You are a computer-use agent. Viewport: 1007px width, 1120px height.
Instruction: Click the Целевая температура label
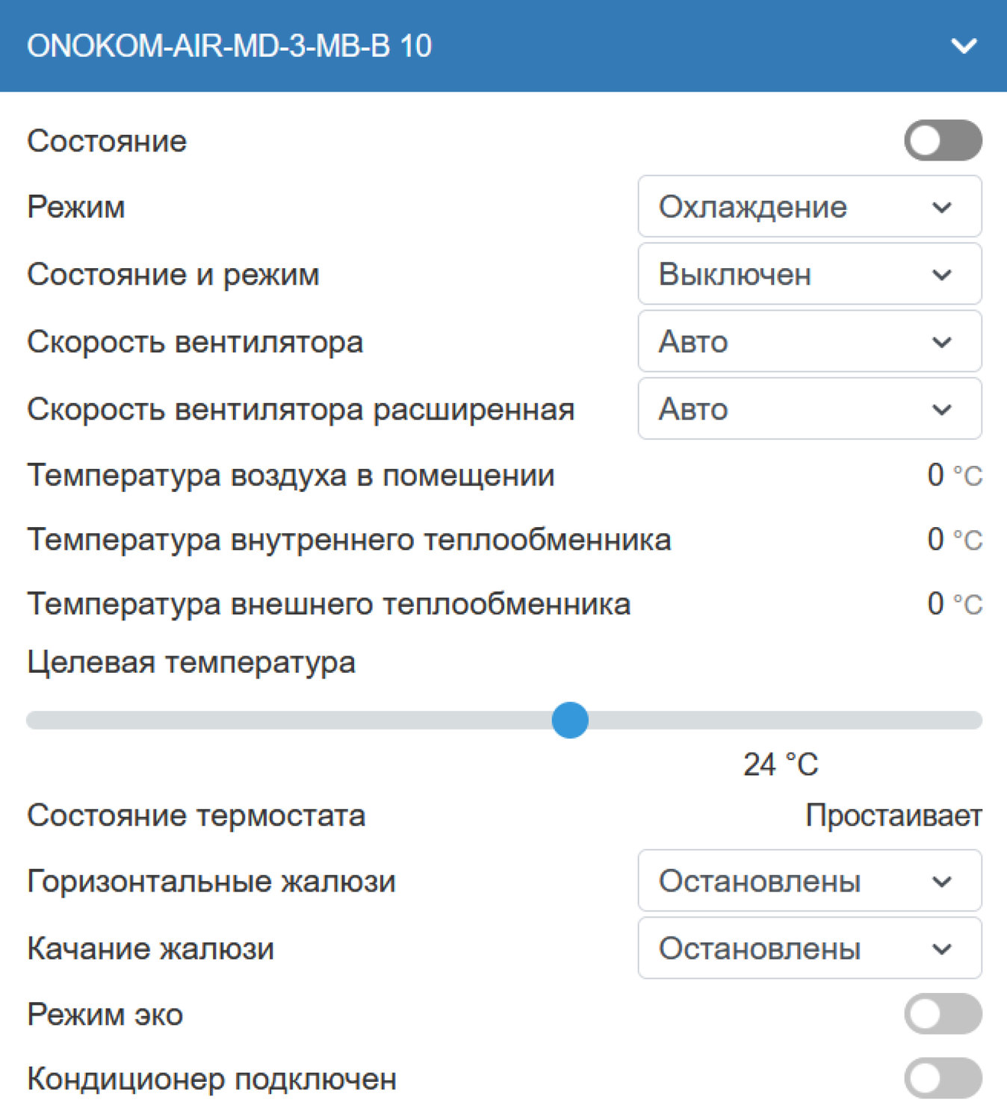[191, 662]
